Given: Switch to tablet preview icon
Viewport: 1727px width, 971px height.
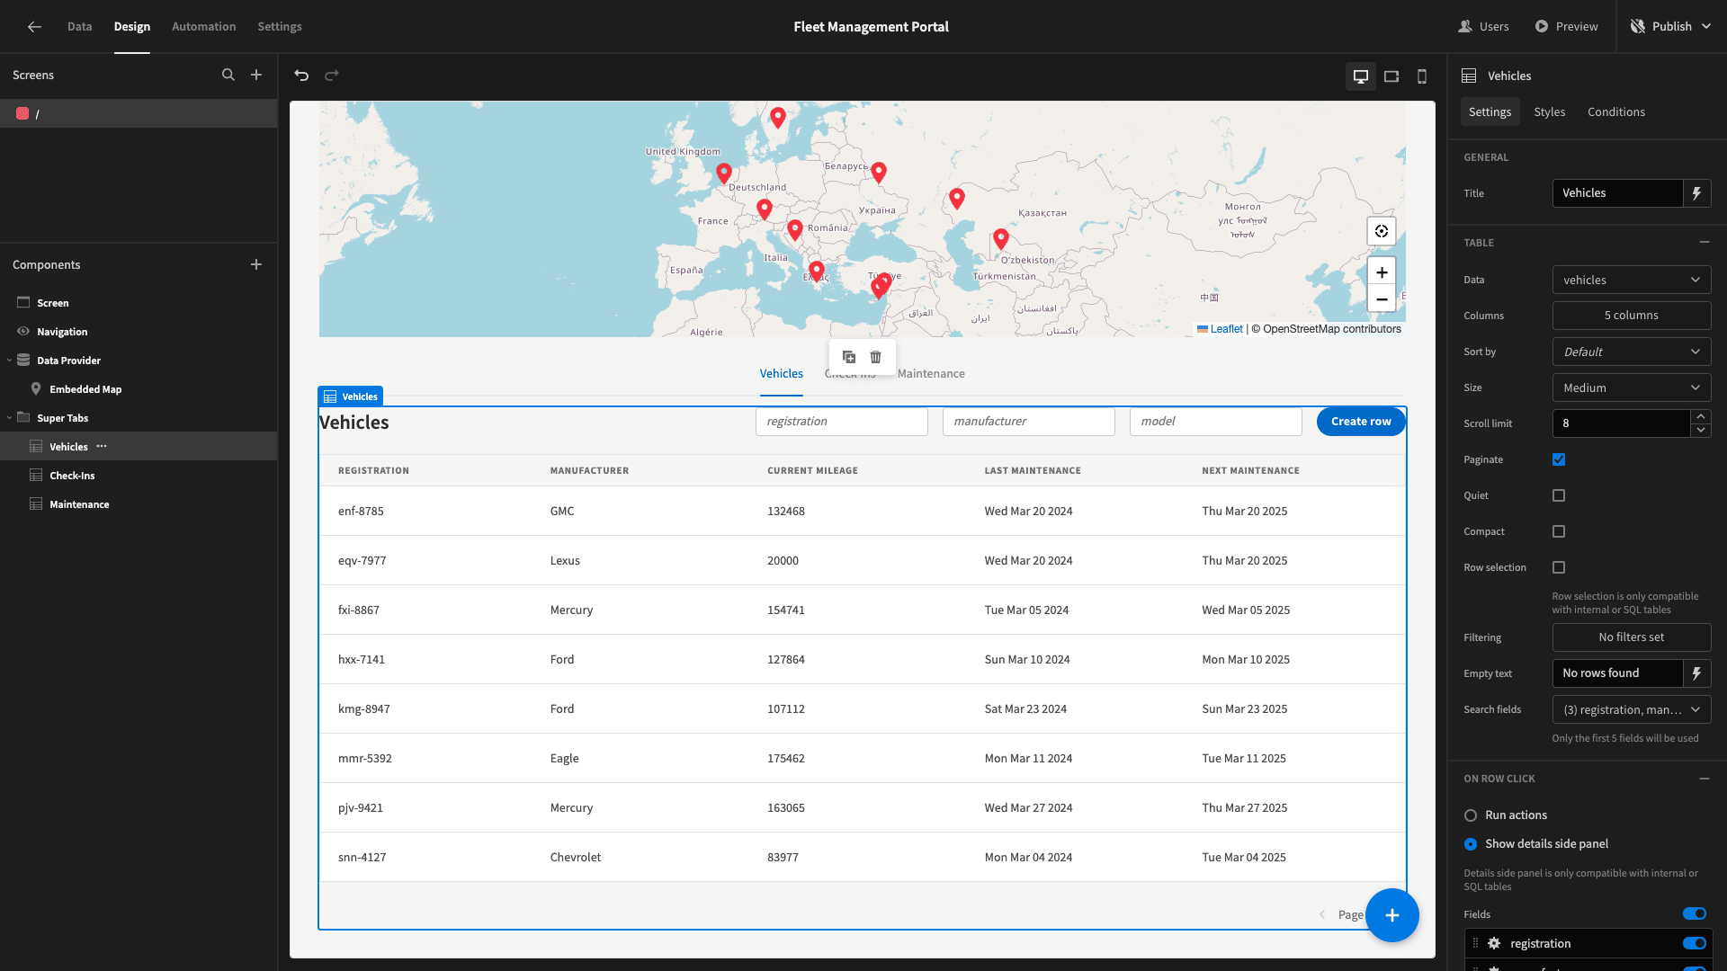Looking at the screenshot, I should 1391,76.
